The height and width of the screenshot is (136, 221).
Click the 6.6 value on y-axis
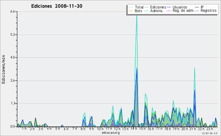[13, 11]
